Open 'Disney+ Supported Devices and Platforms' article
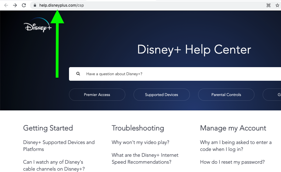 point(59,146)
